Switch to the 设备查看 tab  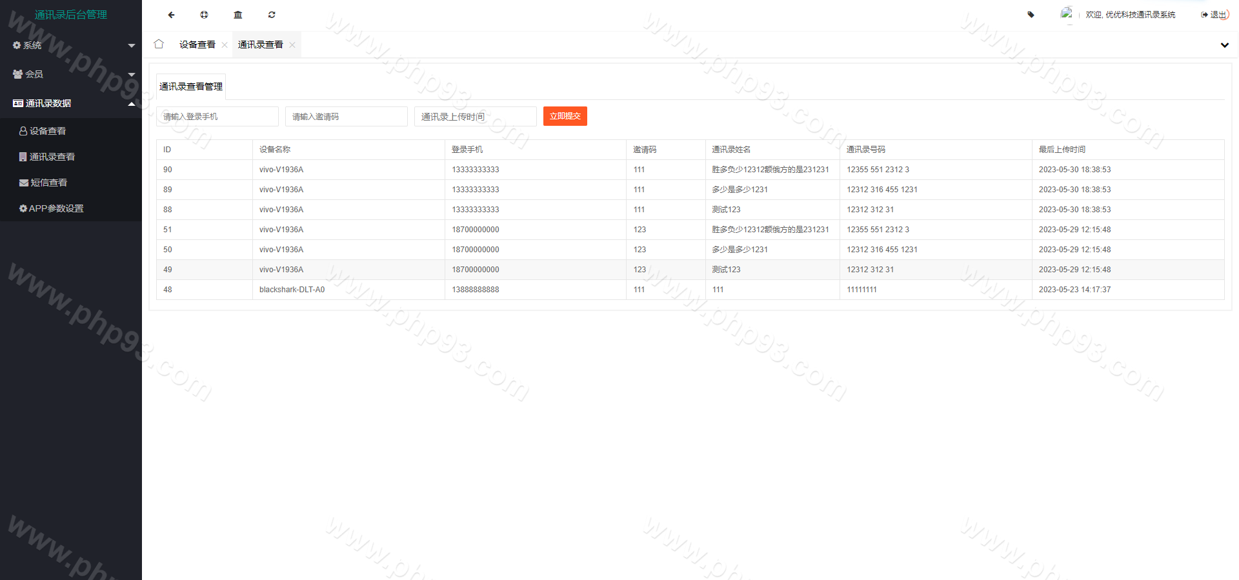(x=197, y=45)
